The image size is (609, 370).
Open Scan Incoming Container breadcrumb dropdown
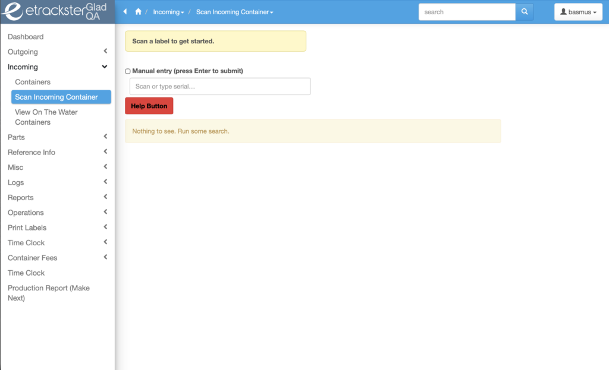pos(234,12)
